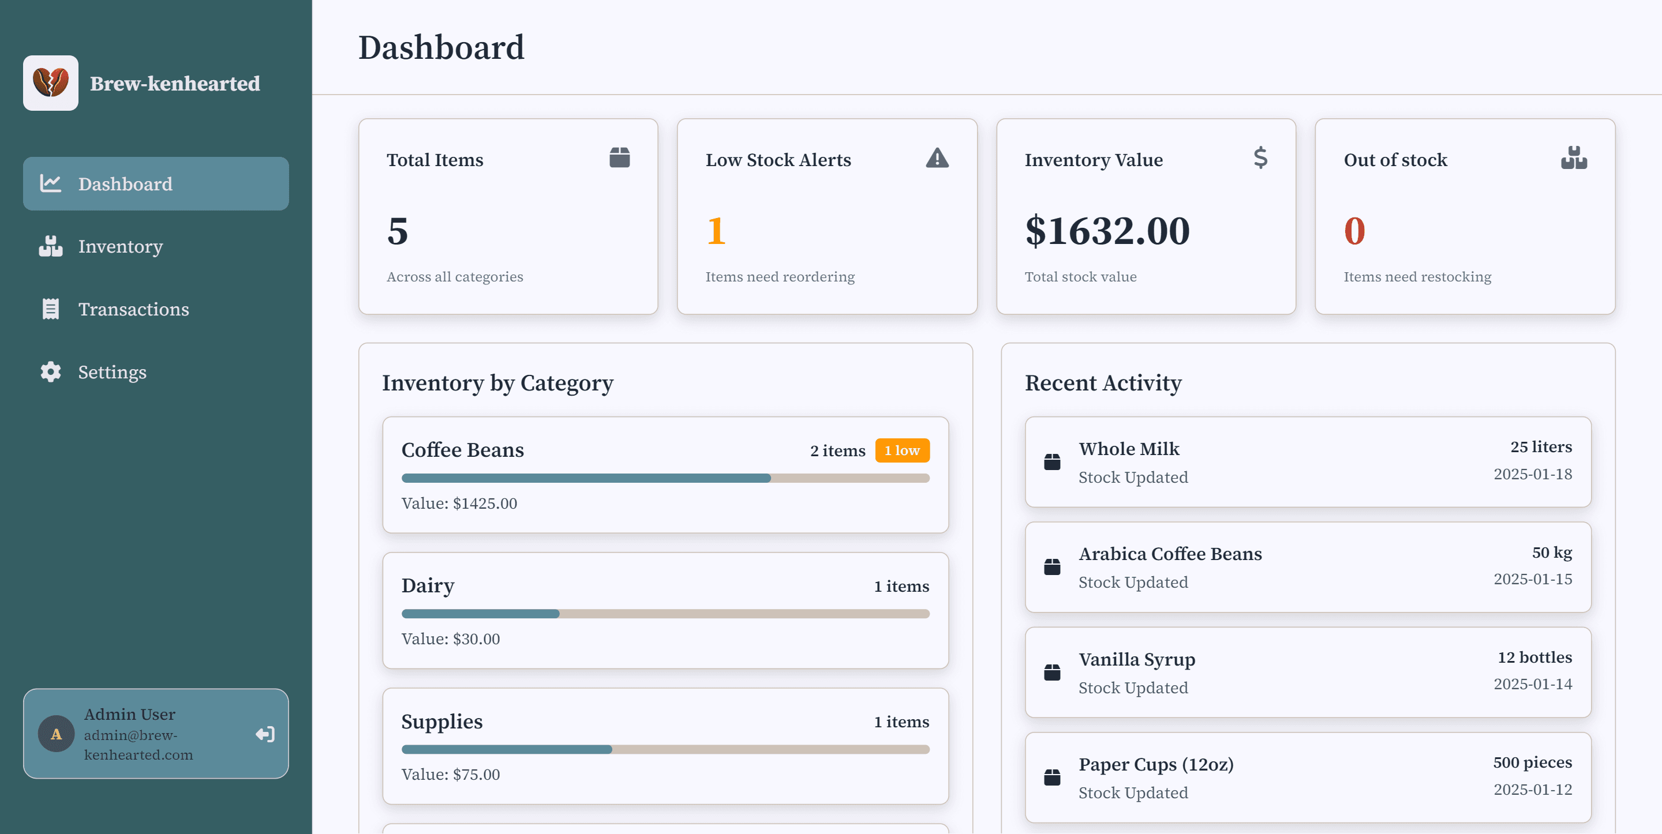
Task: Click the box icon next to Vanilla Syrup
Action: pos(1051,672)
